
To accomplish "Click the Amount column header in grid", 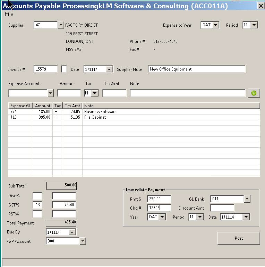I will point(43,106).
